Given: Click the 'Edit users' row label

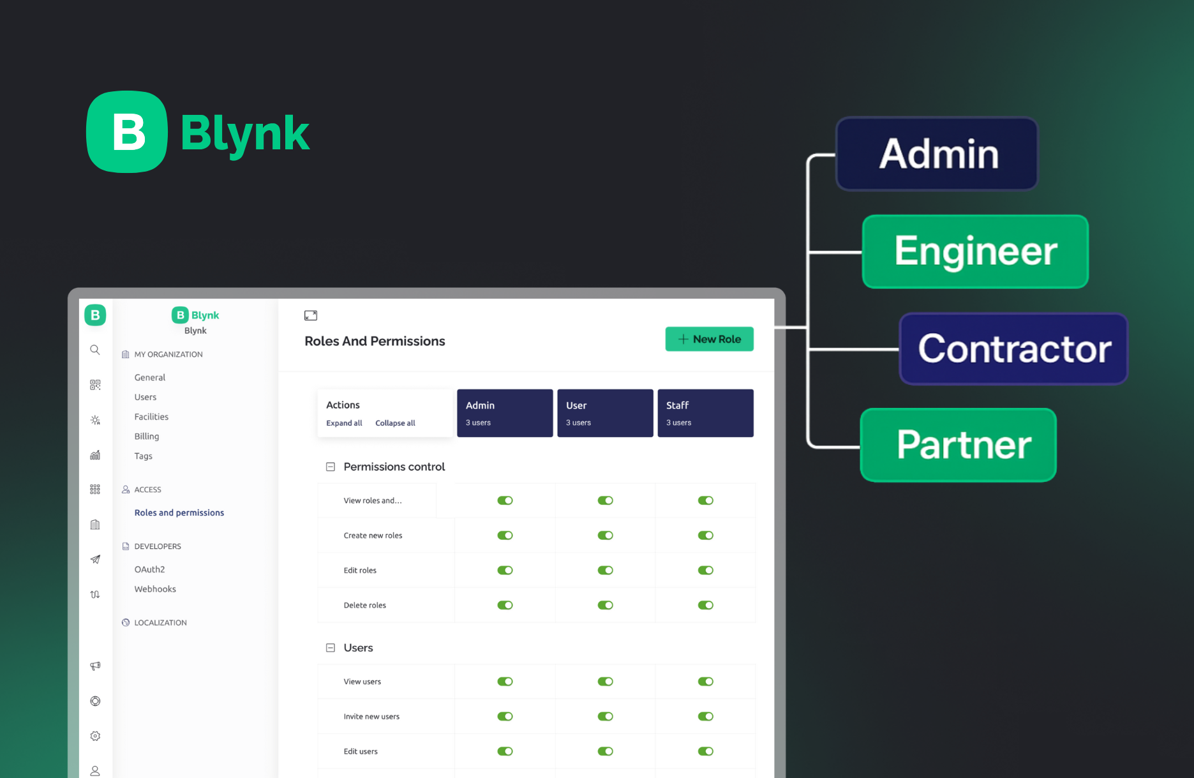Looking at the screenshot, I should coord(361,751).
